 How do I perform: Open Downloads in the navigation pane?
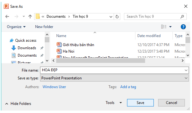[27, 48]
